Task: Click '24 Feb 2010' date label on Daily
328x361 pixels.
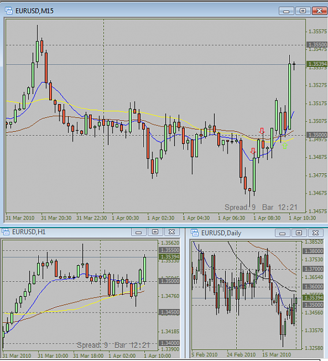Action: point(241,355)
